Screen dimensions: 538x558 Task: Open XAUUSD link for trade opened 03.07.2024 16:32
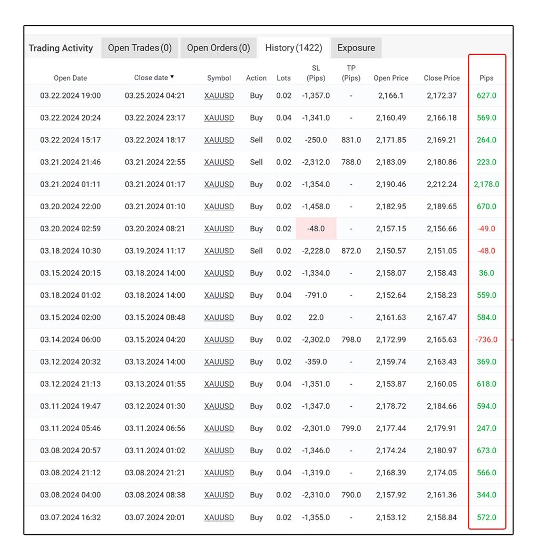coord(219,517)
